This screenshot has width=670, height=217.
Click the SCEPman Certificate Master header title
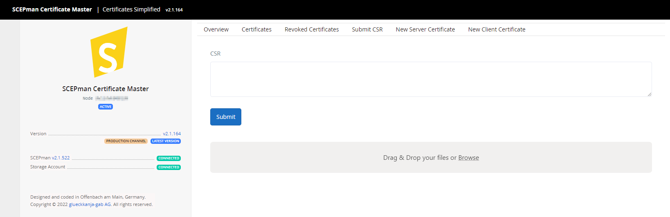pos(52,9)
